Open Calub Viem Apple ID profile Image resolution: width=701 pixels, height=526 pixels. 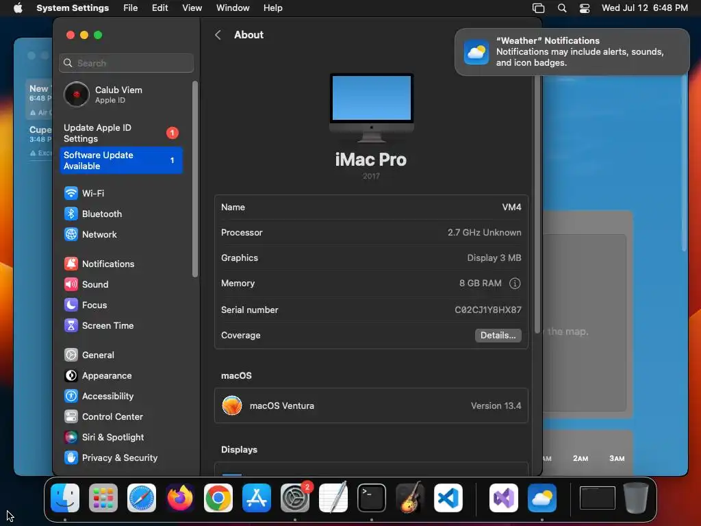coord(120,95)
